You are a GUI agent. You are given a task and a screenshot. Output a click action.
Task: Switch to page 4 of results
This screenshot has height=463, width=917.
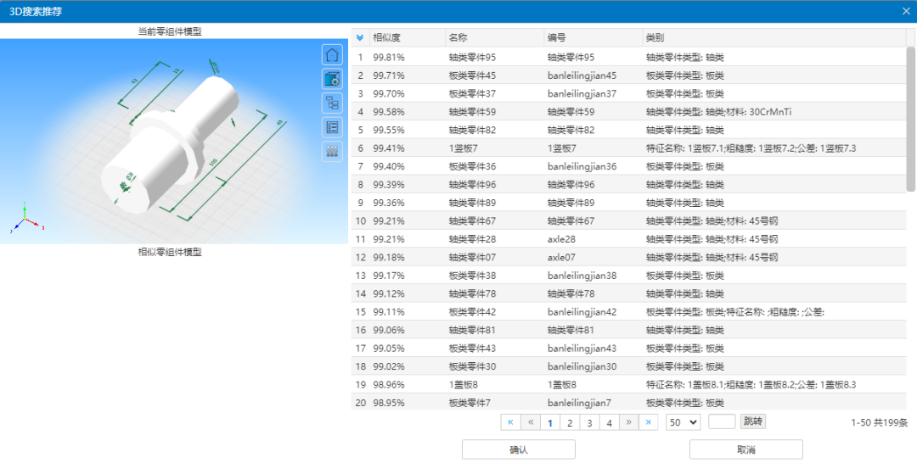[610, 422]
